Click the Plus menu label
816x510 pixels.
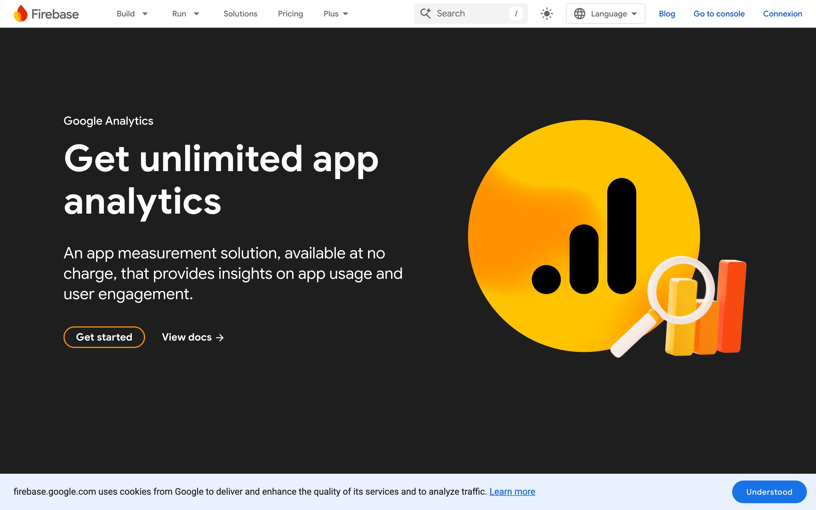(x=331, y=14)
